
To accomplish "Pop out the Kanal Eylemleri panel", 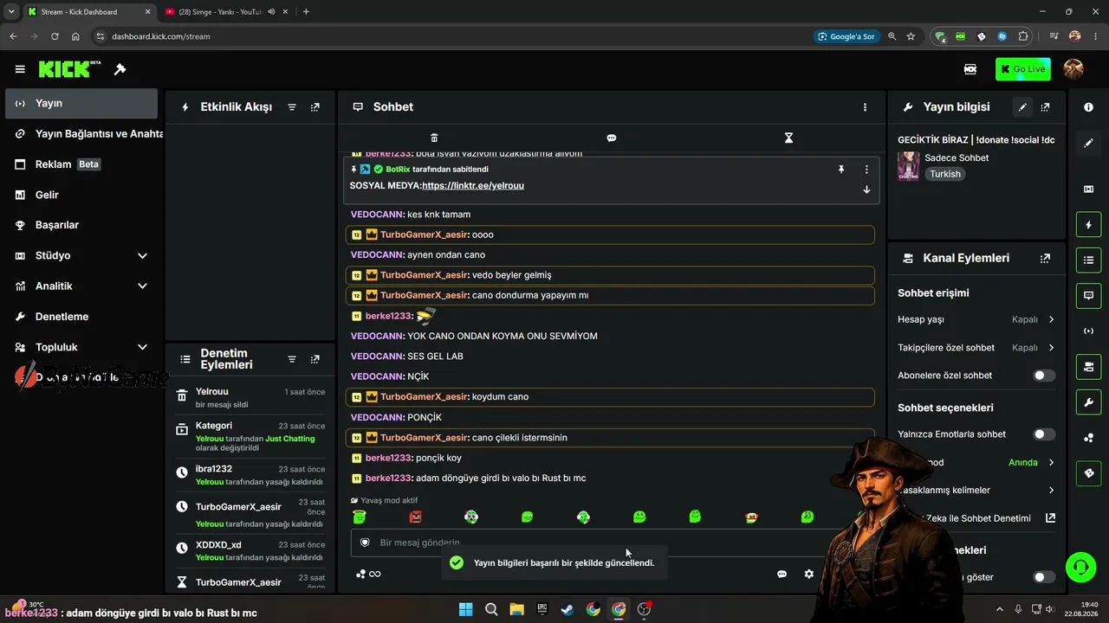I will pos(1046,258).
